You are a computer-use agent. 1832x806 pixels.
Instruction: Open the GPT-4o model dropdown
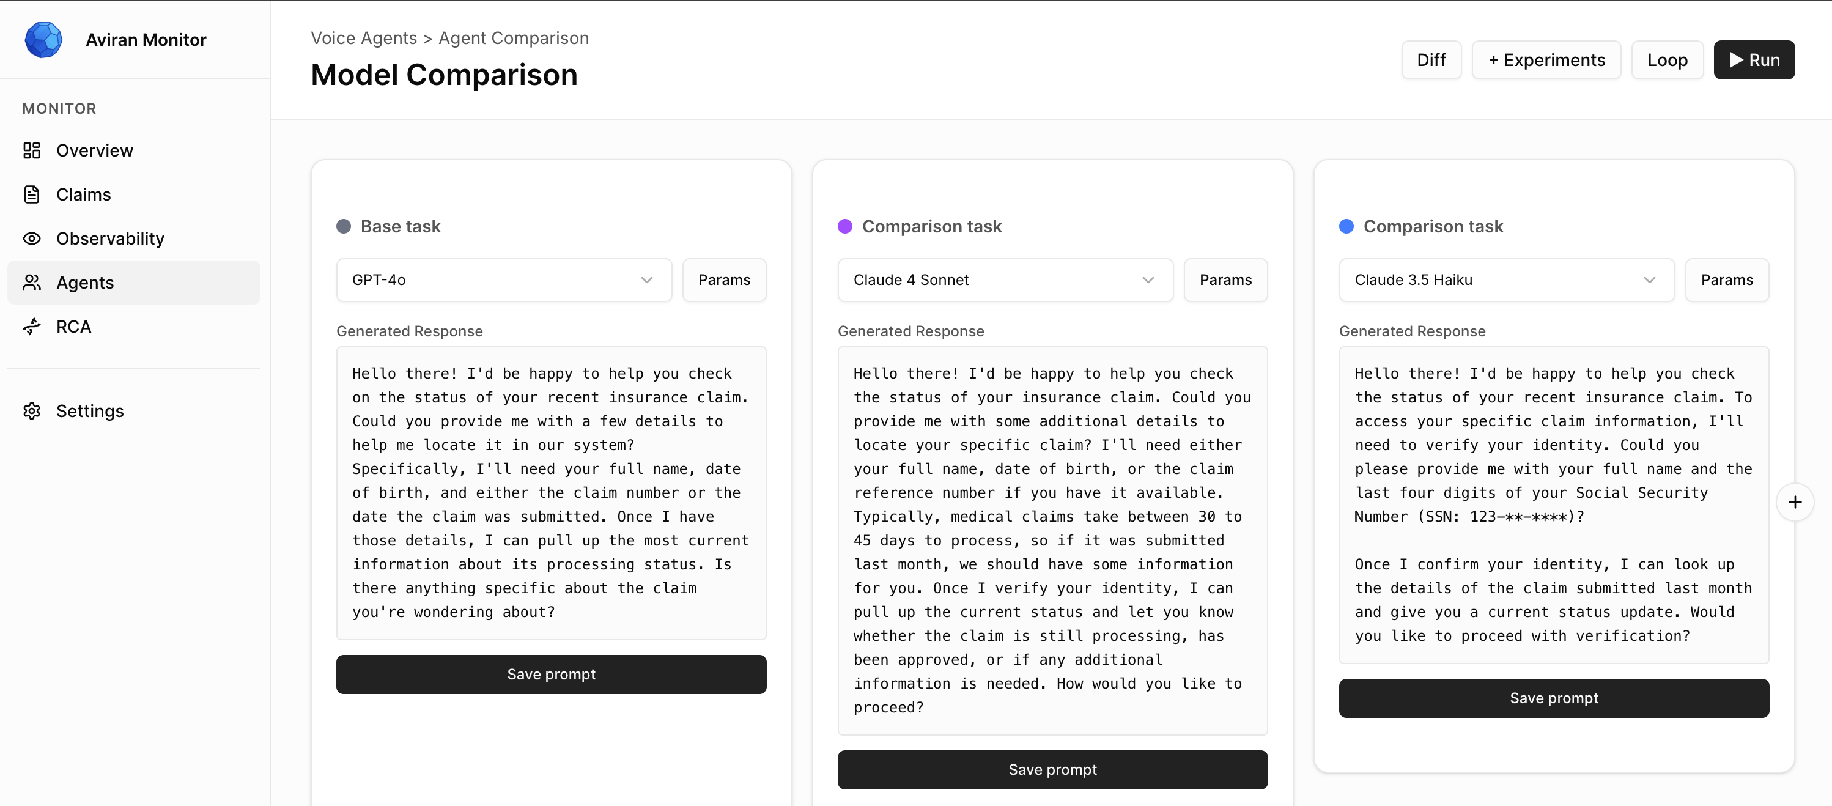503,280
